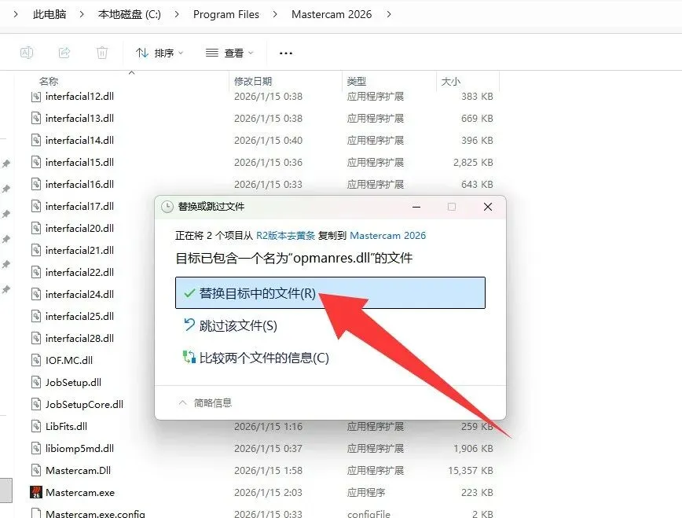The image size is (682, 518).
Task: Collapse 简略信息 details expander
Action: pos(205,403)
